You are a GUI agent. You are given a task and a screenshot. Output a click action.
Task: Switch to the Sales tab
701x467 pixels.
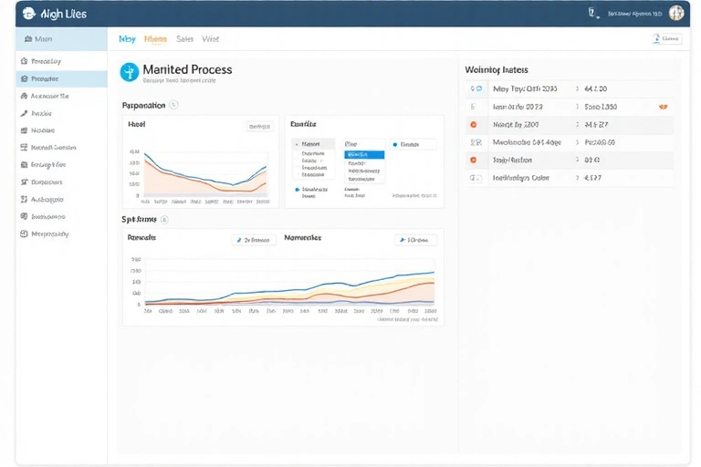[184, 39]
